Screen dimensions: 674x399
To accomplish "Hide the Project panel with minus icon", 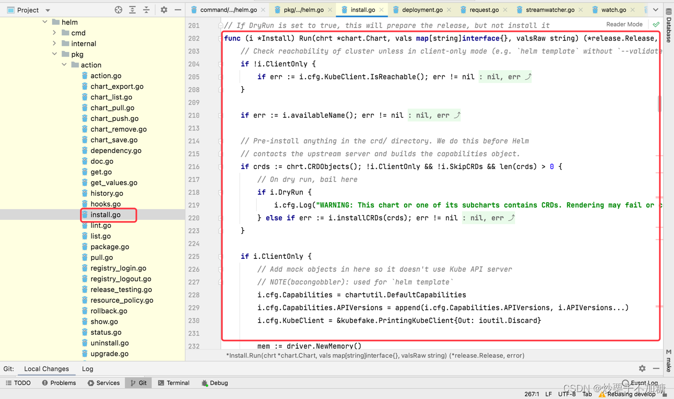I will tap(178, 10).
